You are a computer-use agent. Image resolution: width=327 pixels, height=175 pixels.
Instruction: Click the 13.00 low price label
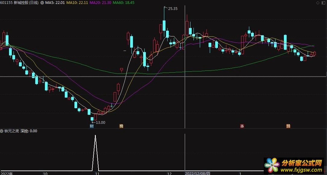[100, 123]
